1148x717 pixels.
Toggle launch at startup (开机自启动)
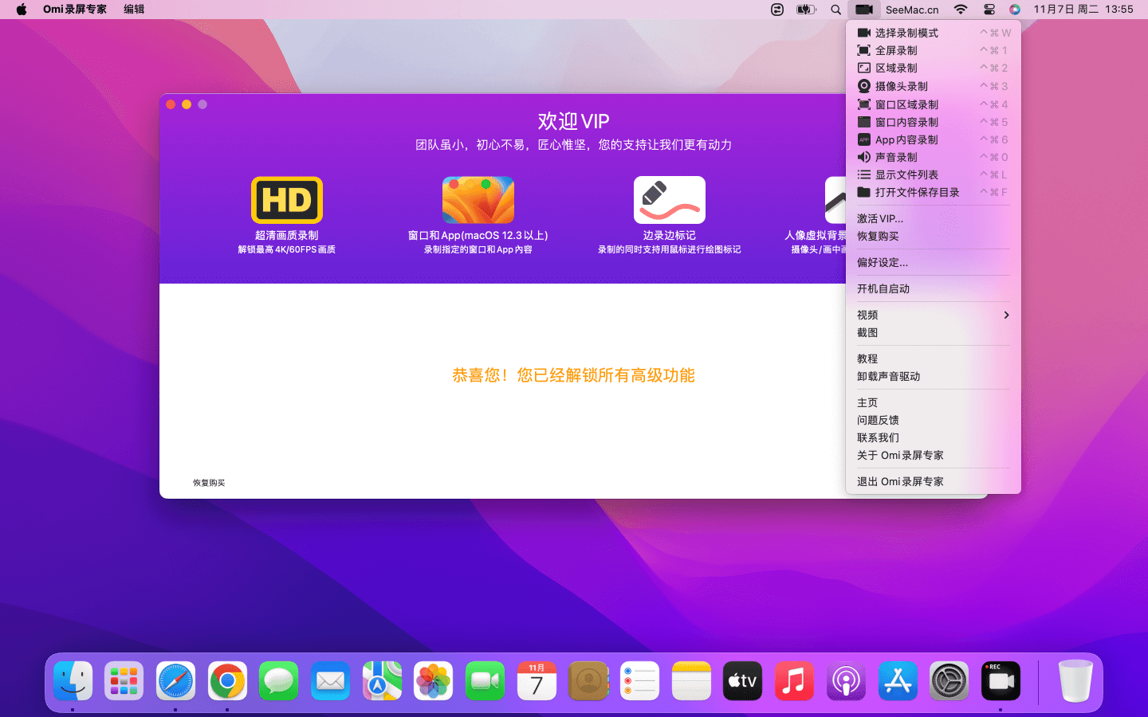point(883,288)
